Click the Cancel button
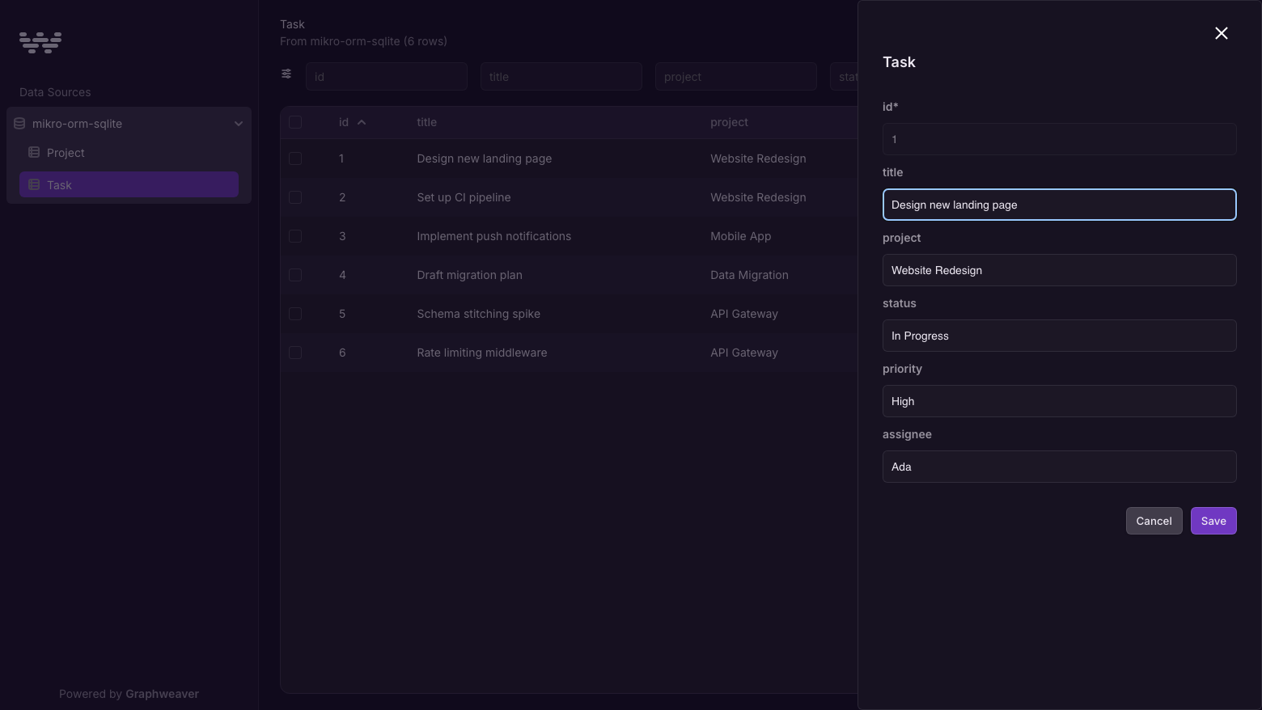Image resolution: width=1262 pixels, height=710 pixels. tap(1154, 521)
